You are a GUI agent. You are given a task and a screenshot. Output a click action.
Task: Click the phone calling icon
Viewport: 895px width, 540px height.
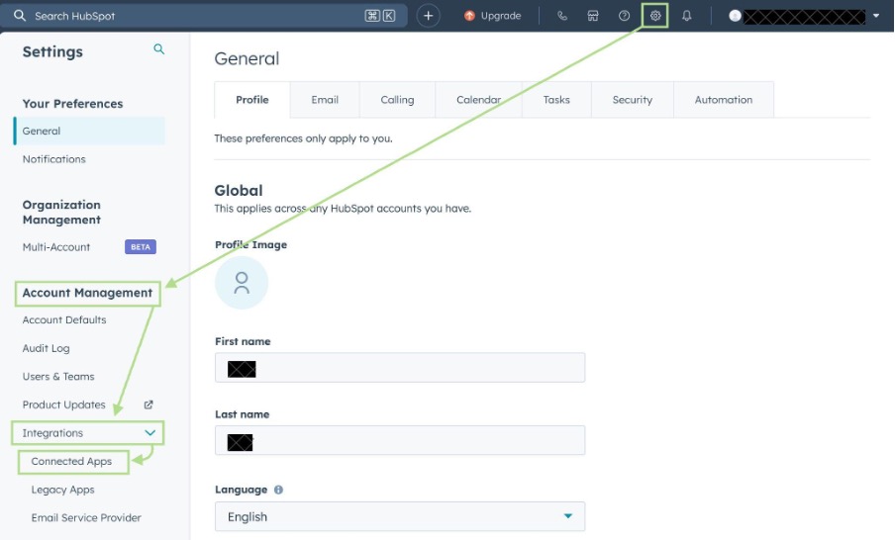point(562,16)
